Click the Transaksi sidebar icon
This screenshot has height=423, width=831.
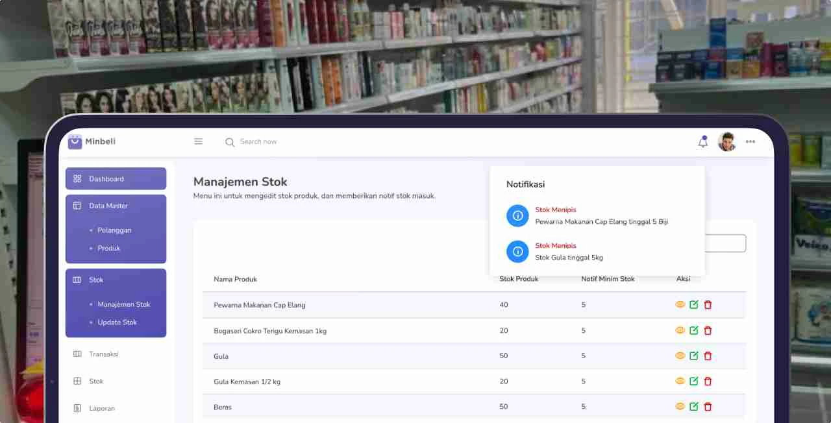pyautogui.click(x=77, y=354)
